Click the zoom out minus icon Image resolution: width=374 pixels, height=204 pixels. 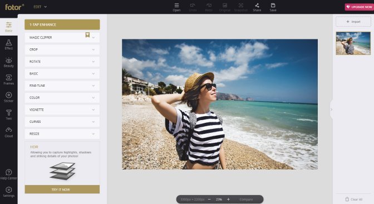point(209,199)
